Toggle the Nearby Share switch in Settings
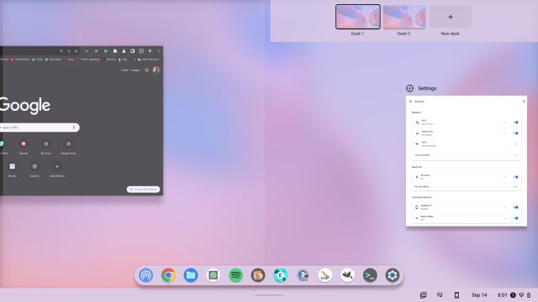538x302 pixels. (x=515, y=218)
